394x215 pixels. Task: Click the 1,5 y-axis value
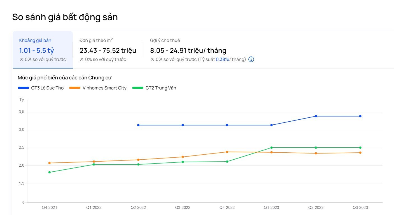(x=22, y=183)
